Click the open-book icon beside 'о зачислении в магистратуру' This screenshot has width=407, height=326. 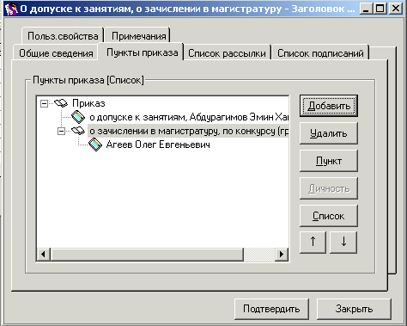(78, 131)
